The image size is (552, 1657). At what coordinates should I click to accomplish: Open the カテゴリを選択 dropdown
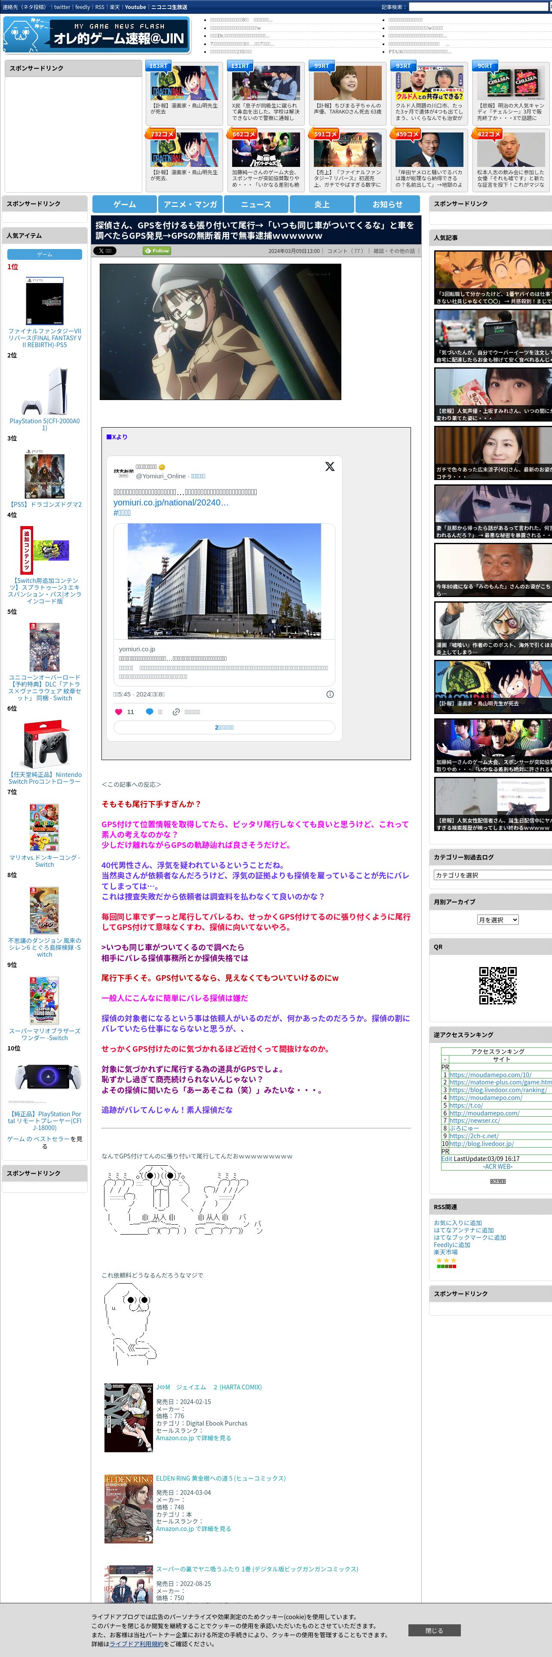(493, 875)
